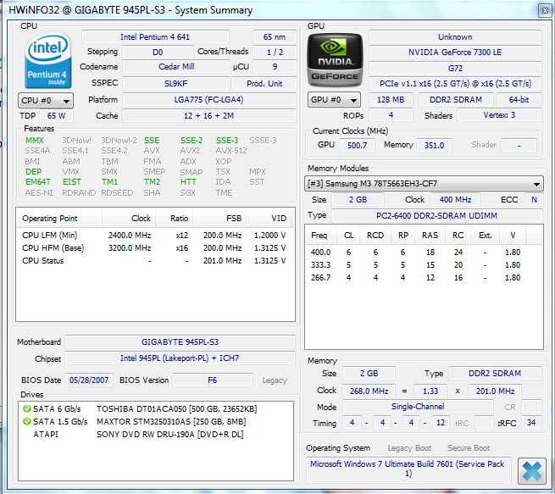Click the cache 12 + 16 + 2M field
Image resolution: width=555 pixels, height=494 pixels.
pos(208,116)
